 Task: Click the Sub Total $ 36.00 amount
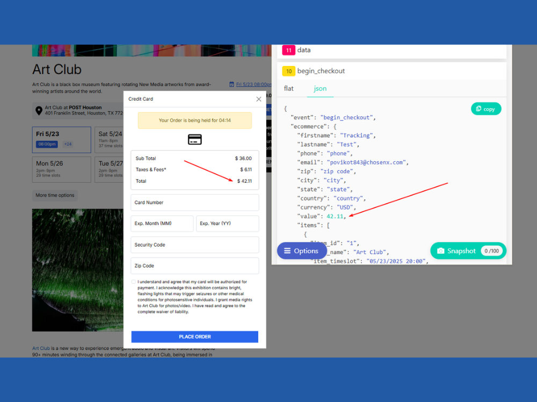point(243,159)
